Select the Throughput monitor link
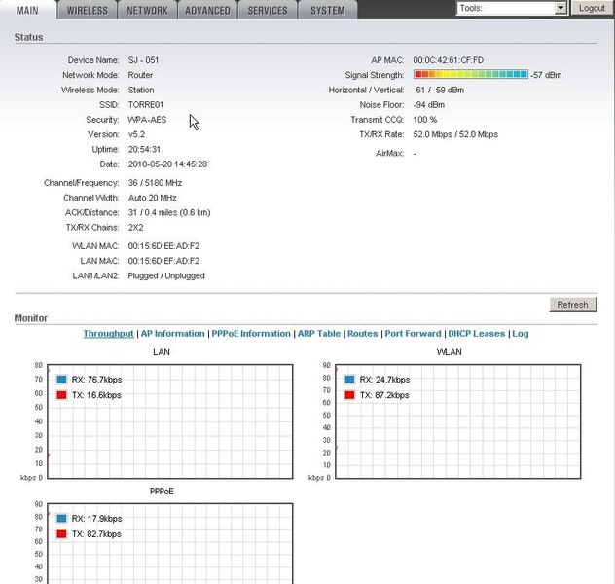This screenshot has height=584, width=615. pyautogui.click(x=108, y=334)
